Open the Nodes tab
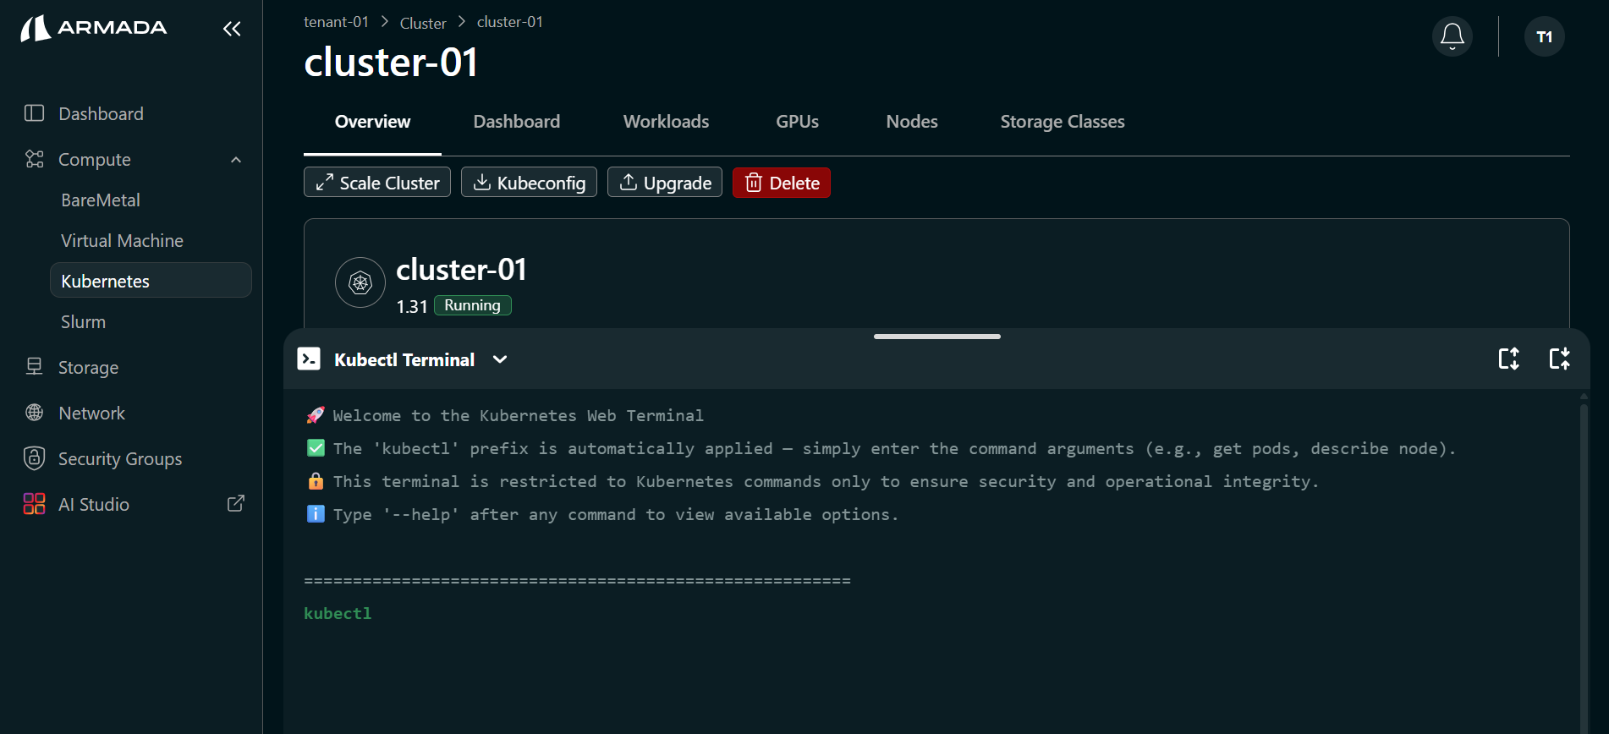1609x734 pixels. (912, 122)
